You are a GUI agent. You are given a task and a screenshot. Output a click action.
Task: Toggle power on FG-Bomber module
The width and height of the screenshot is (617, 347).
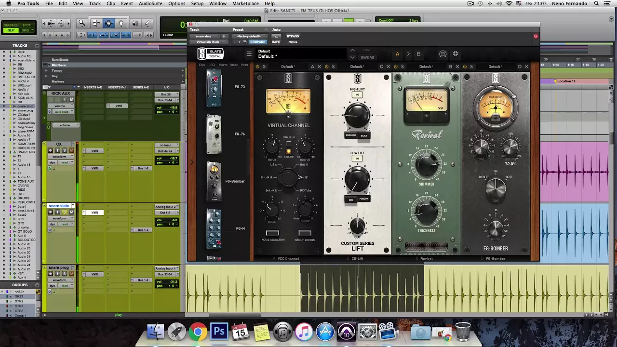465,67
